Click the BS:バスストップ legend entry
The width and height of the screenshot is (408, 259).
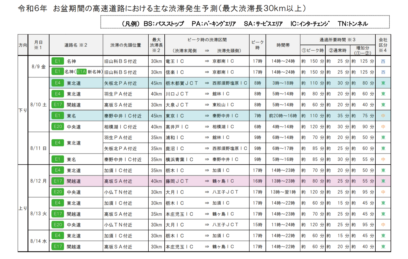pos(164,24)
